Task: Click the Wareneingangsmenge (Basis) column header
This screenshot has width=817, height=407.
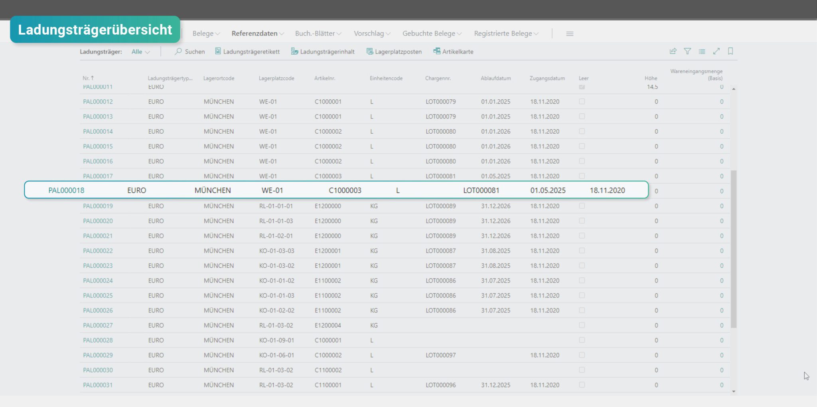Action: [697, 75]
